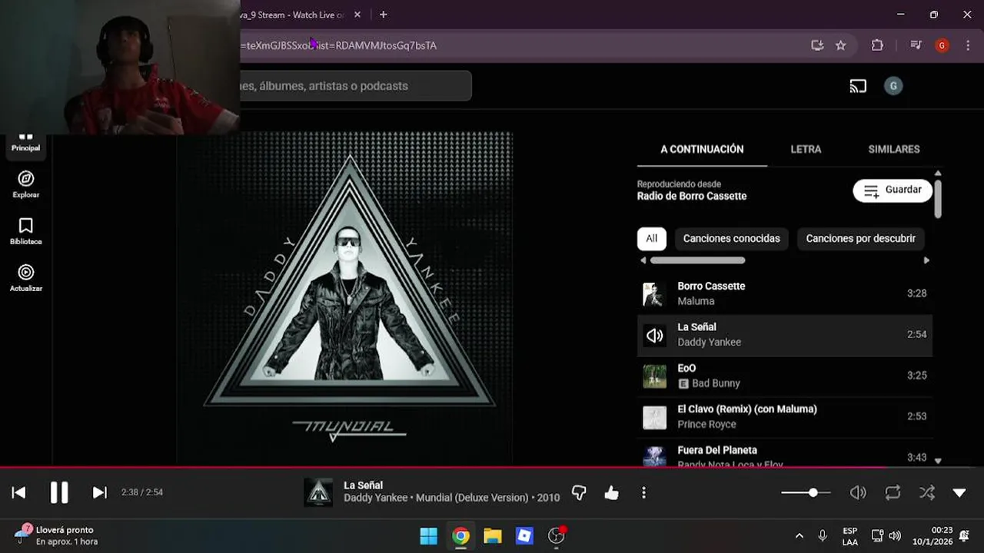The image size is (984, 553).
Task: Open File Explorer from the taskbar
Action: pos(493,536)
